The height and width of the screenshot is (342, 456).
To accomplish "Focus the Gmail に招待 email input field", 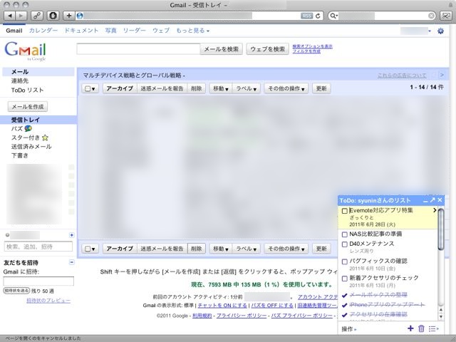I will coord(38,281).
